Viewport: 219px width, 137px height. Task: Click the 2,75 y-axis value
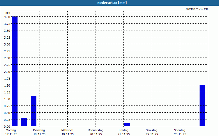click(7, 51)
